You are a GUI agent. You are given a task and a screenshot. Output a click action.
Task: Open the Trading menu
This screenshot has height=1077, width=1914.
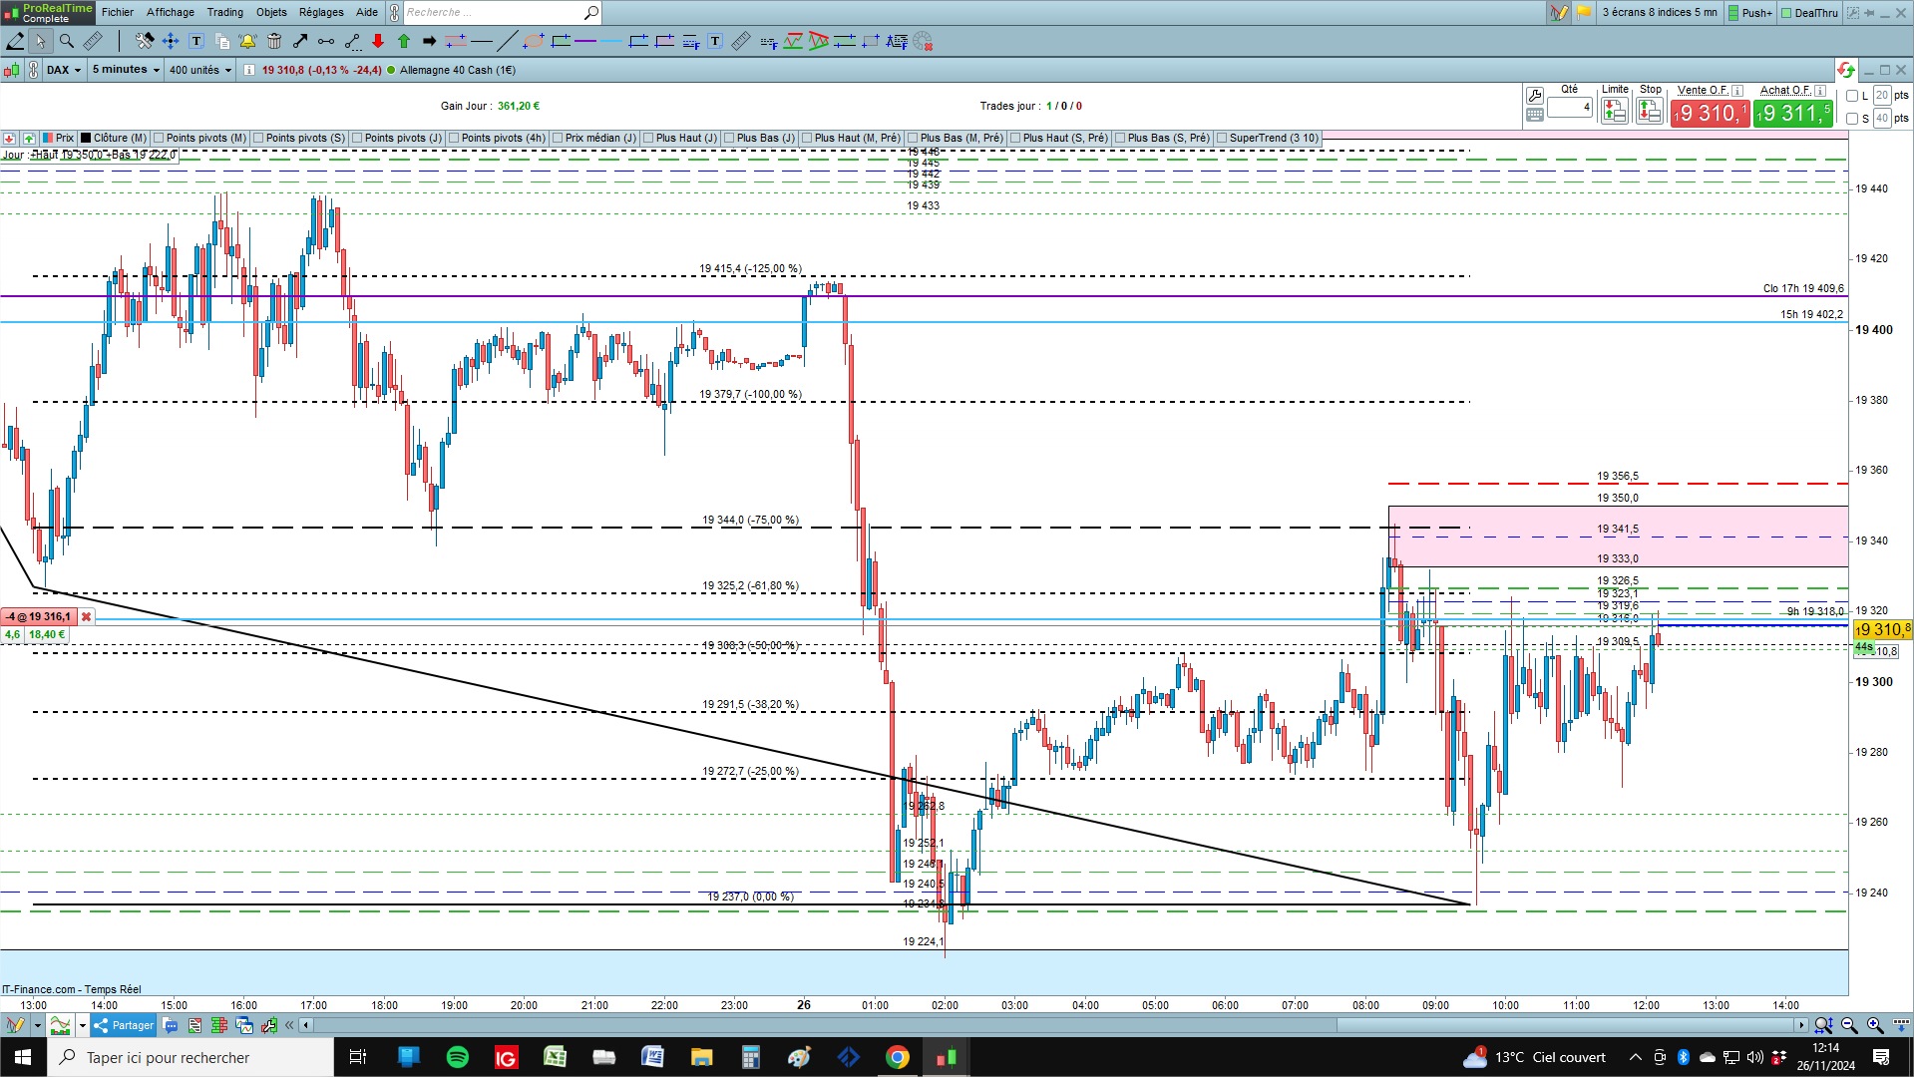point(225,12)
